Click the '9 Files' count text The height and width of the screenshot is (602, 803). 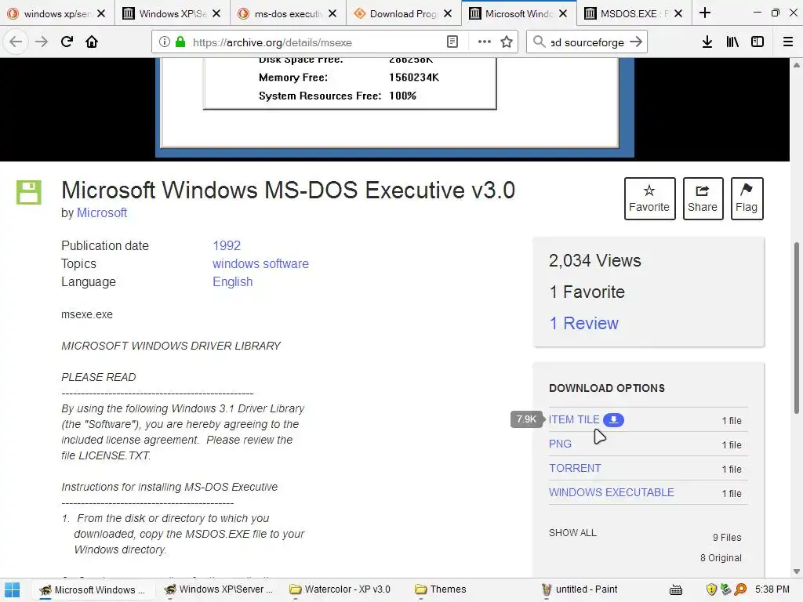(727, 538)
